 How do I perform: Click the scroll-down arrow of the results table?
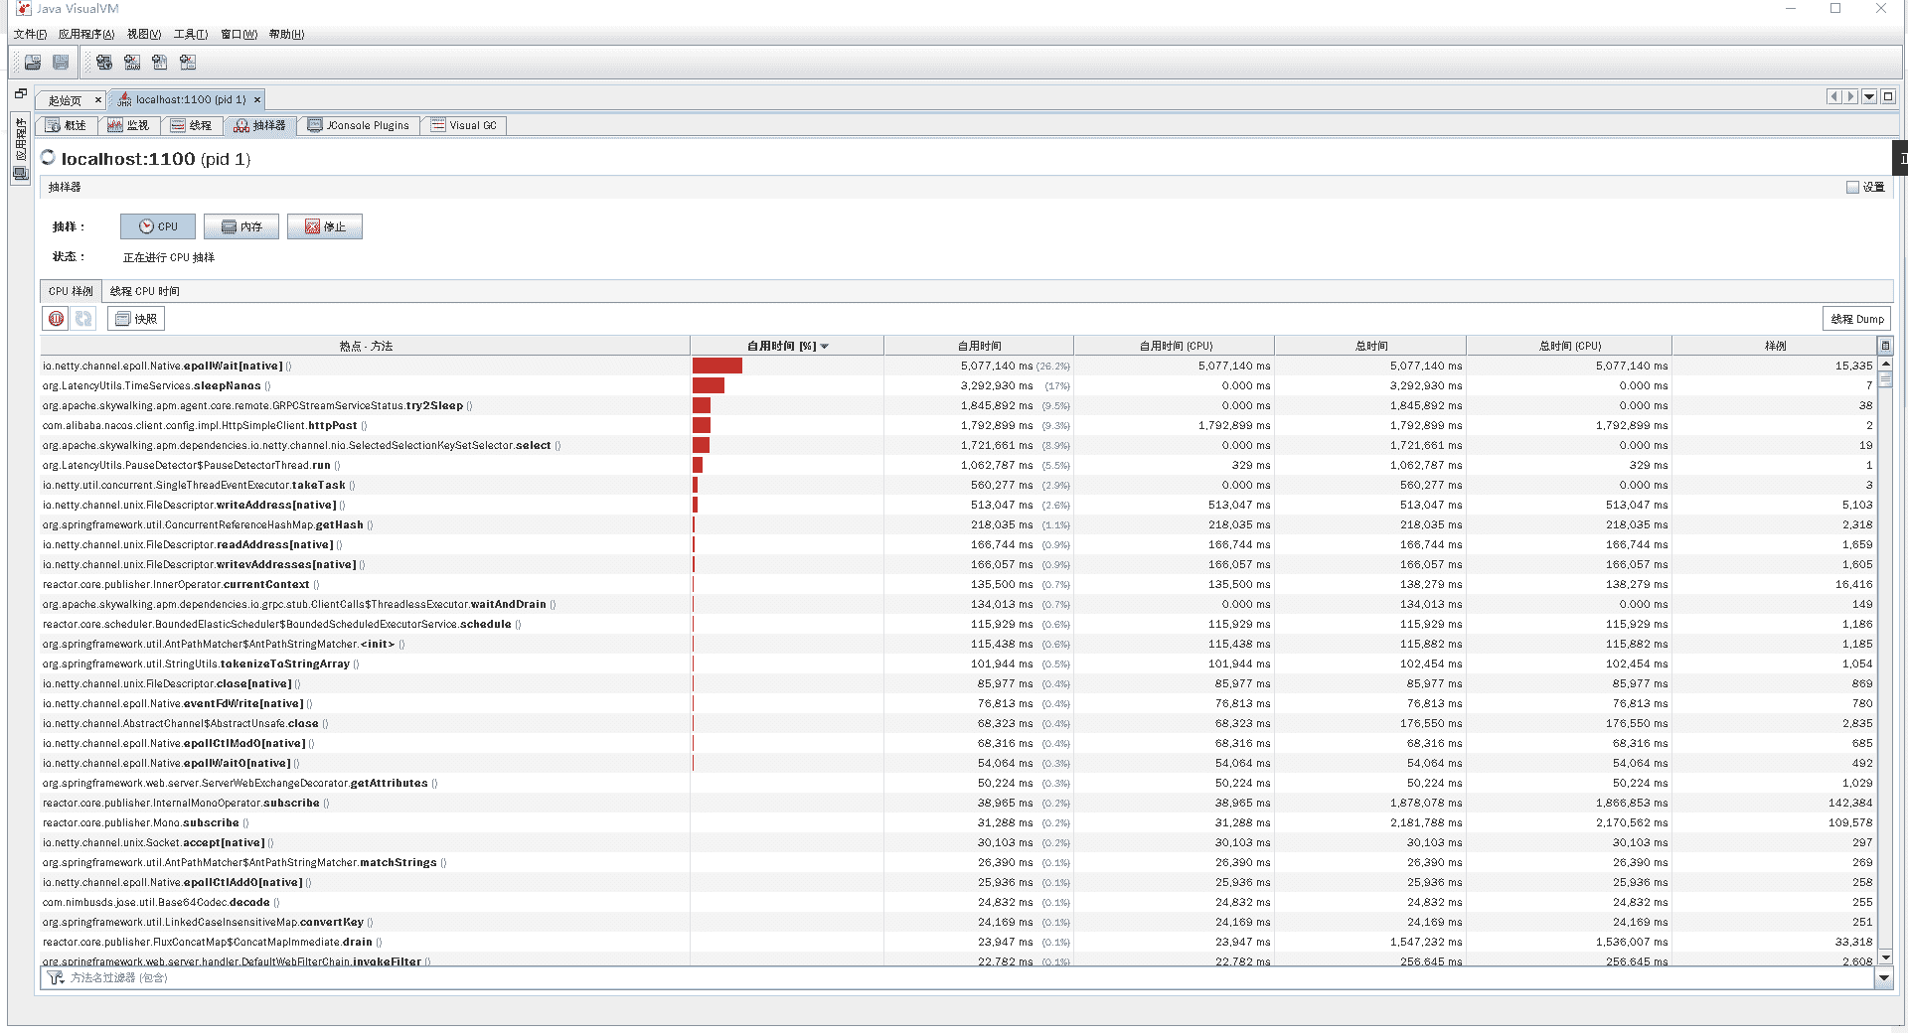(x=1885, y=958)
